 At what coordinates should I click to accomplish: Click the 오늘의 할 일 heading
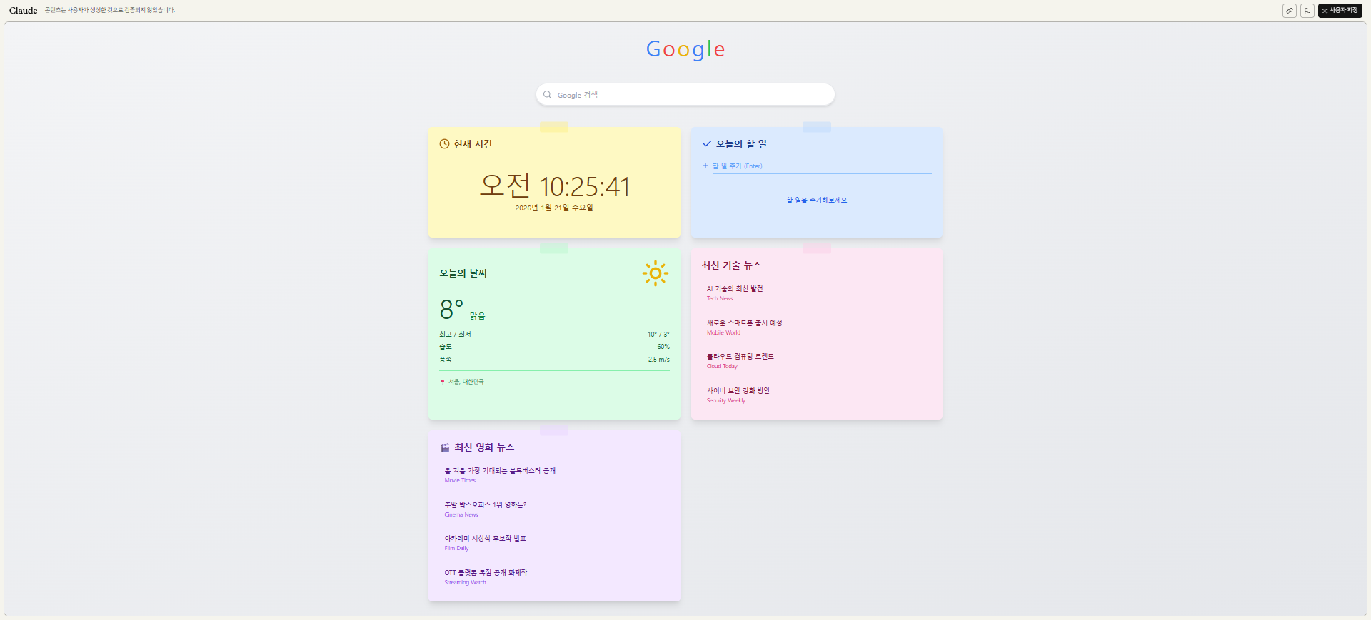pos(741,144)
